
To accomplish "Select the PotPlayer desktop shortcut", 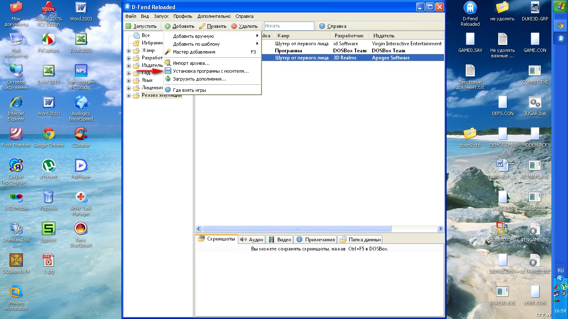I will coord(81,169).
